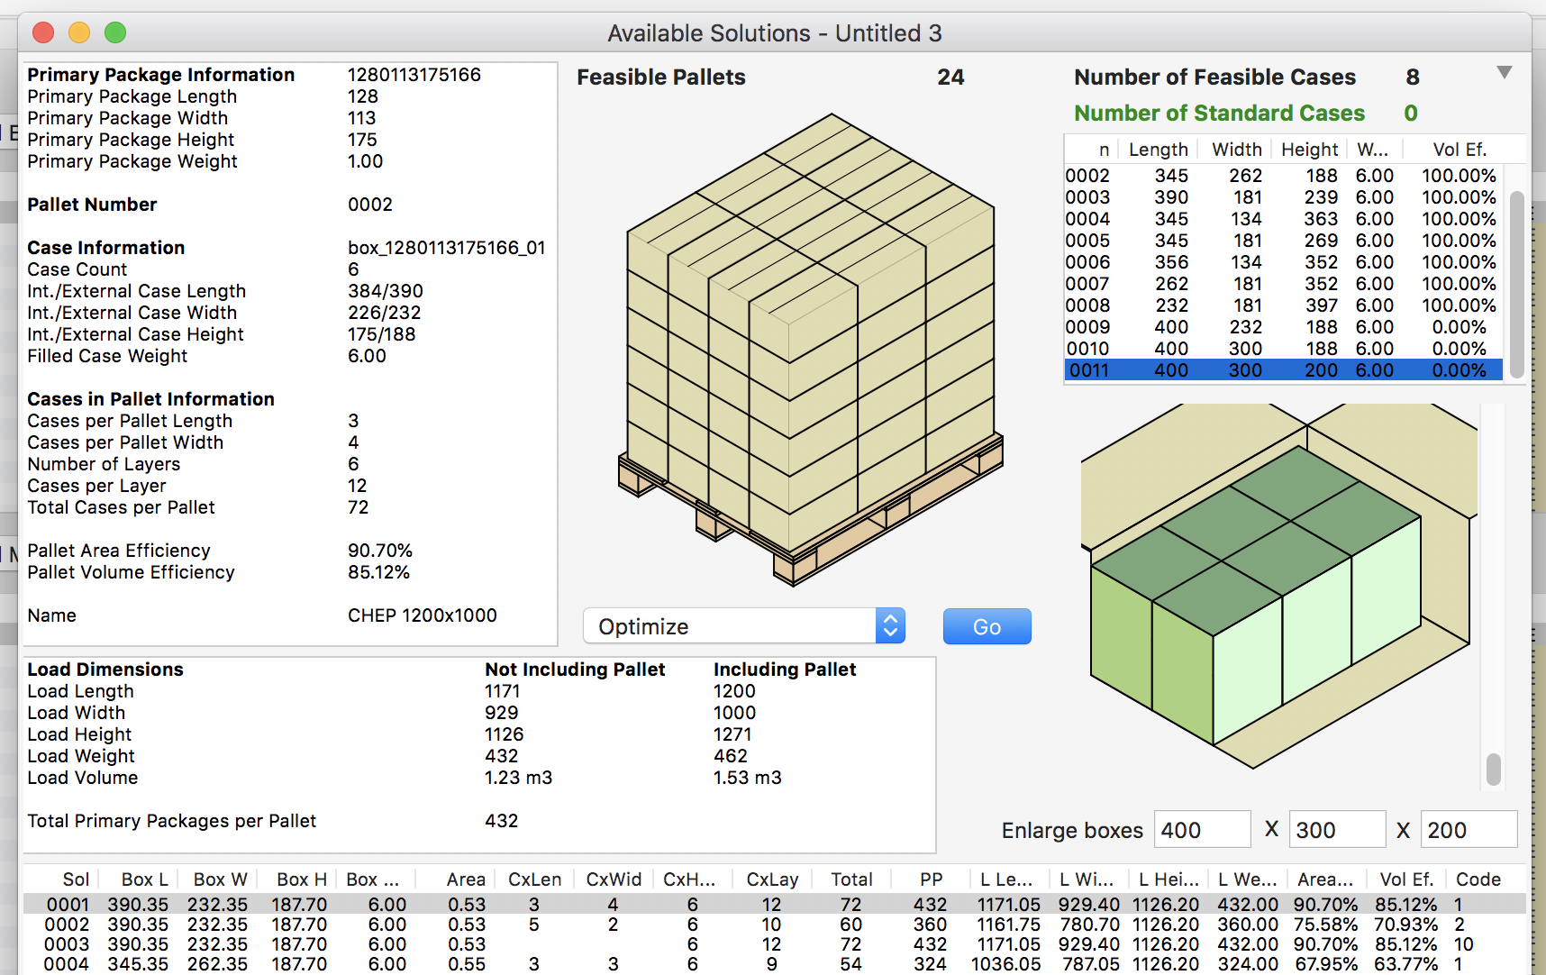This screenshot has height=975, width=1546.
Task: Close the Available Solutions window
Action: click(43, 33)
